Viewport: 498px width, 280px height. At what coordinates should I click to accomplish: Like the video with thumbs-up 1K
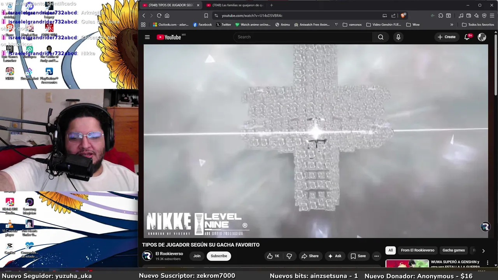tap(273, 256)
